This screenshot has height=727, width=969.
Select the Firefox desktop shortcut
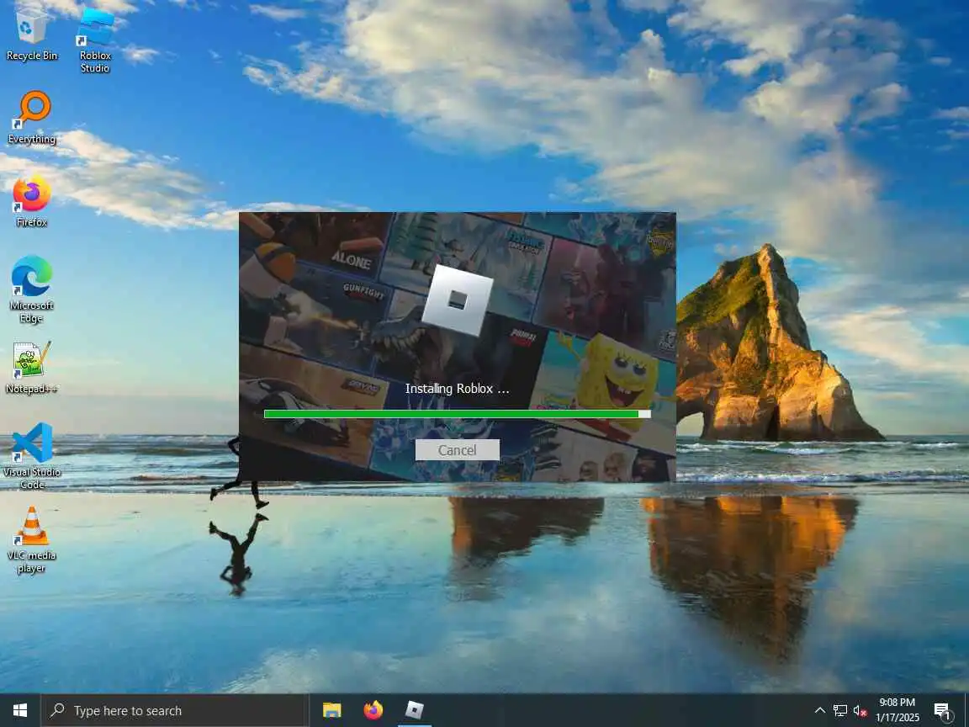coord(31,201)
